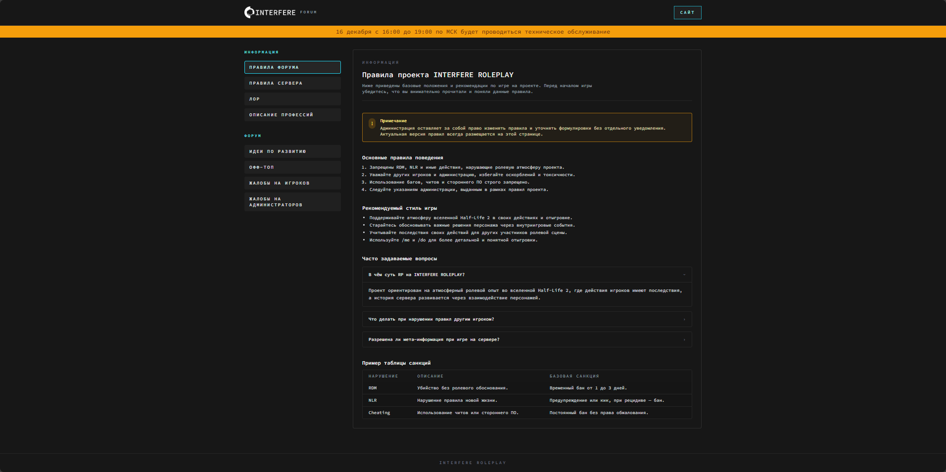Open Описание профессий page
Screen dimensions: 946x472
point(292,115)
